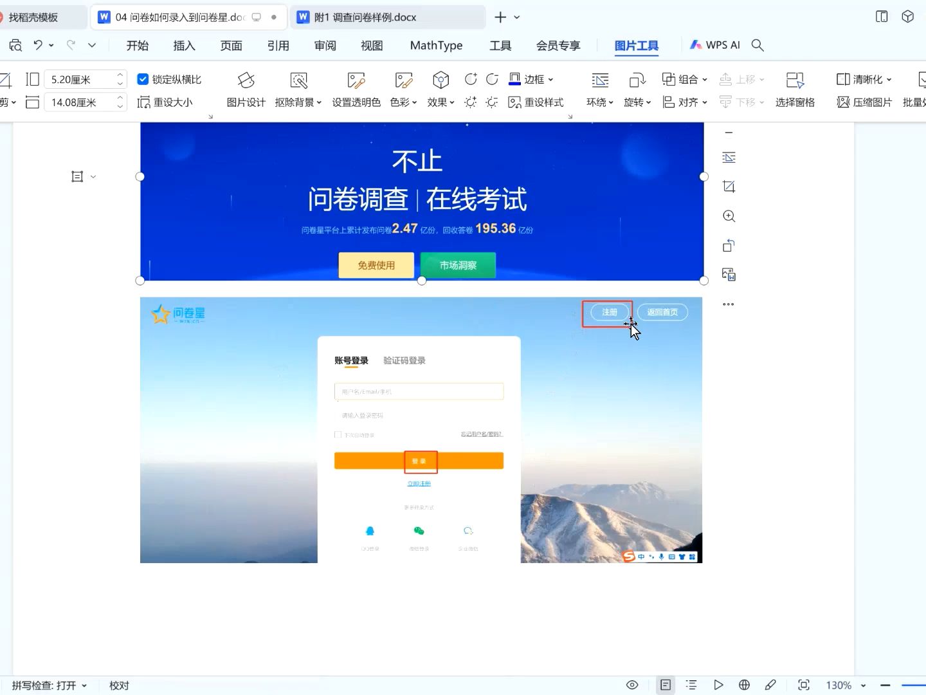The height and width of the screenshot is (695, 926).
Task: Increase picture height with up stepper
Action: pos(120,75)
